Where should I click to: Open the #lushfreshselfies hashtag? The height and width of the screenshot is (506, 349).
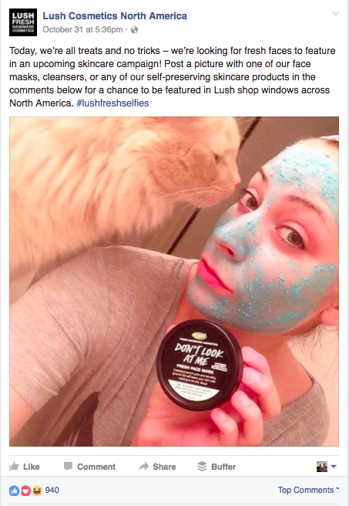pyautogui.click(x=112, y=103)
